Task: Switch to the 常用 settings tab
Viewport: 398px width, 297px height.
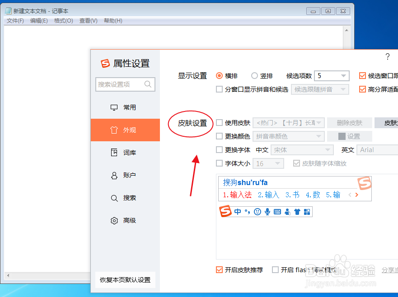Action: [x=125, y=107]
